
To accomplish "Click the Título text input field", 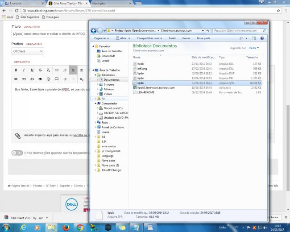I will coord(49,33).
